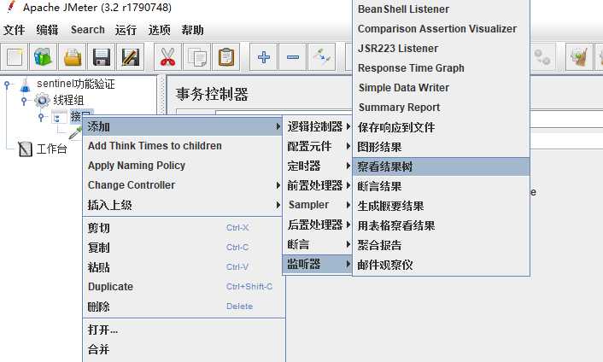Collapse the sentinel功能验证 tree node handle
The height and width of the screenshot is (362, 603).
[8, 85]
